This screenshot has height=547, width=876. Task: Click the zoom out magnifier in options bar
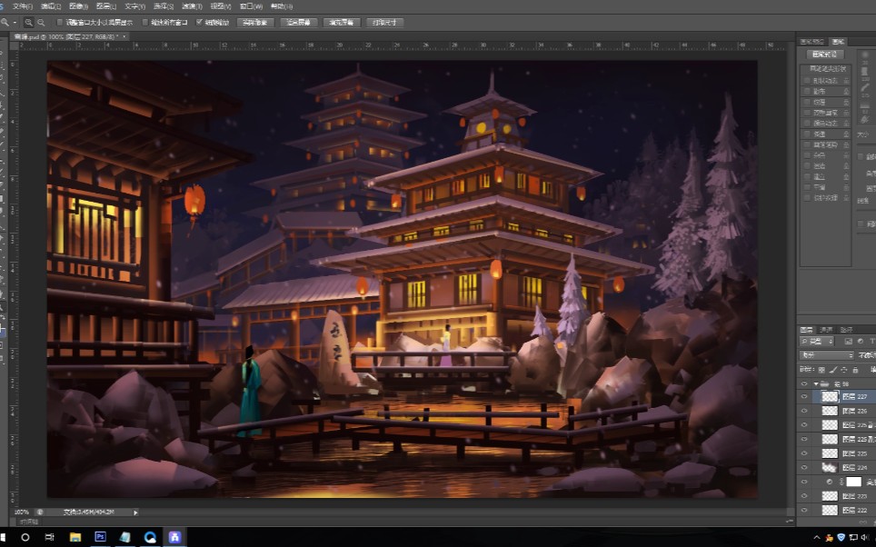click(x=41, y=23)
